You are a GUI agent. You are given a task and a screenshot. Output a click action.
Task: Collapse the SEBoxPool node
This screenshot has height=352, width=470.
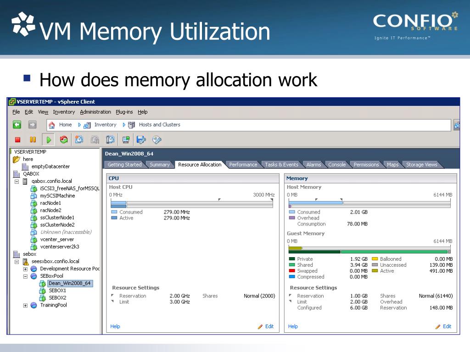pos(26,276)
